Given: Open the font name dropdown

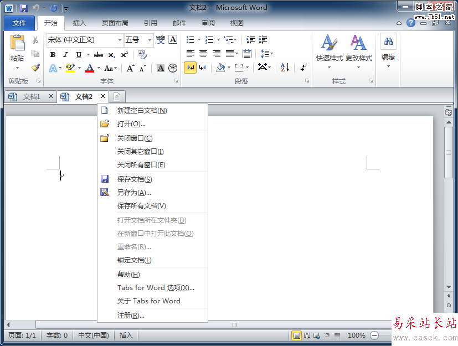Looking at the screenshot, I should tap(120, 40).
